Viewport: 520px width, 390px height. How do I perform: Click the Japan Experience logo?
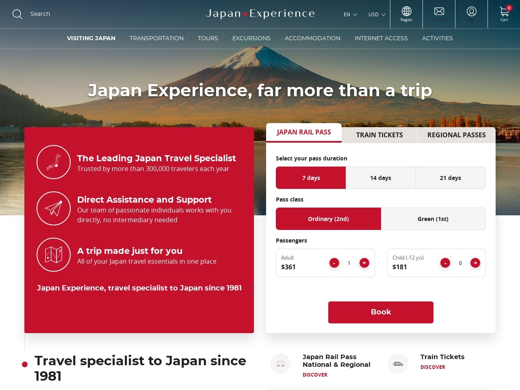click(260, 14)
